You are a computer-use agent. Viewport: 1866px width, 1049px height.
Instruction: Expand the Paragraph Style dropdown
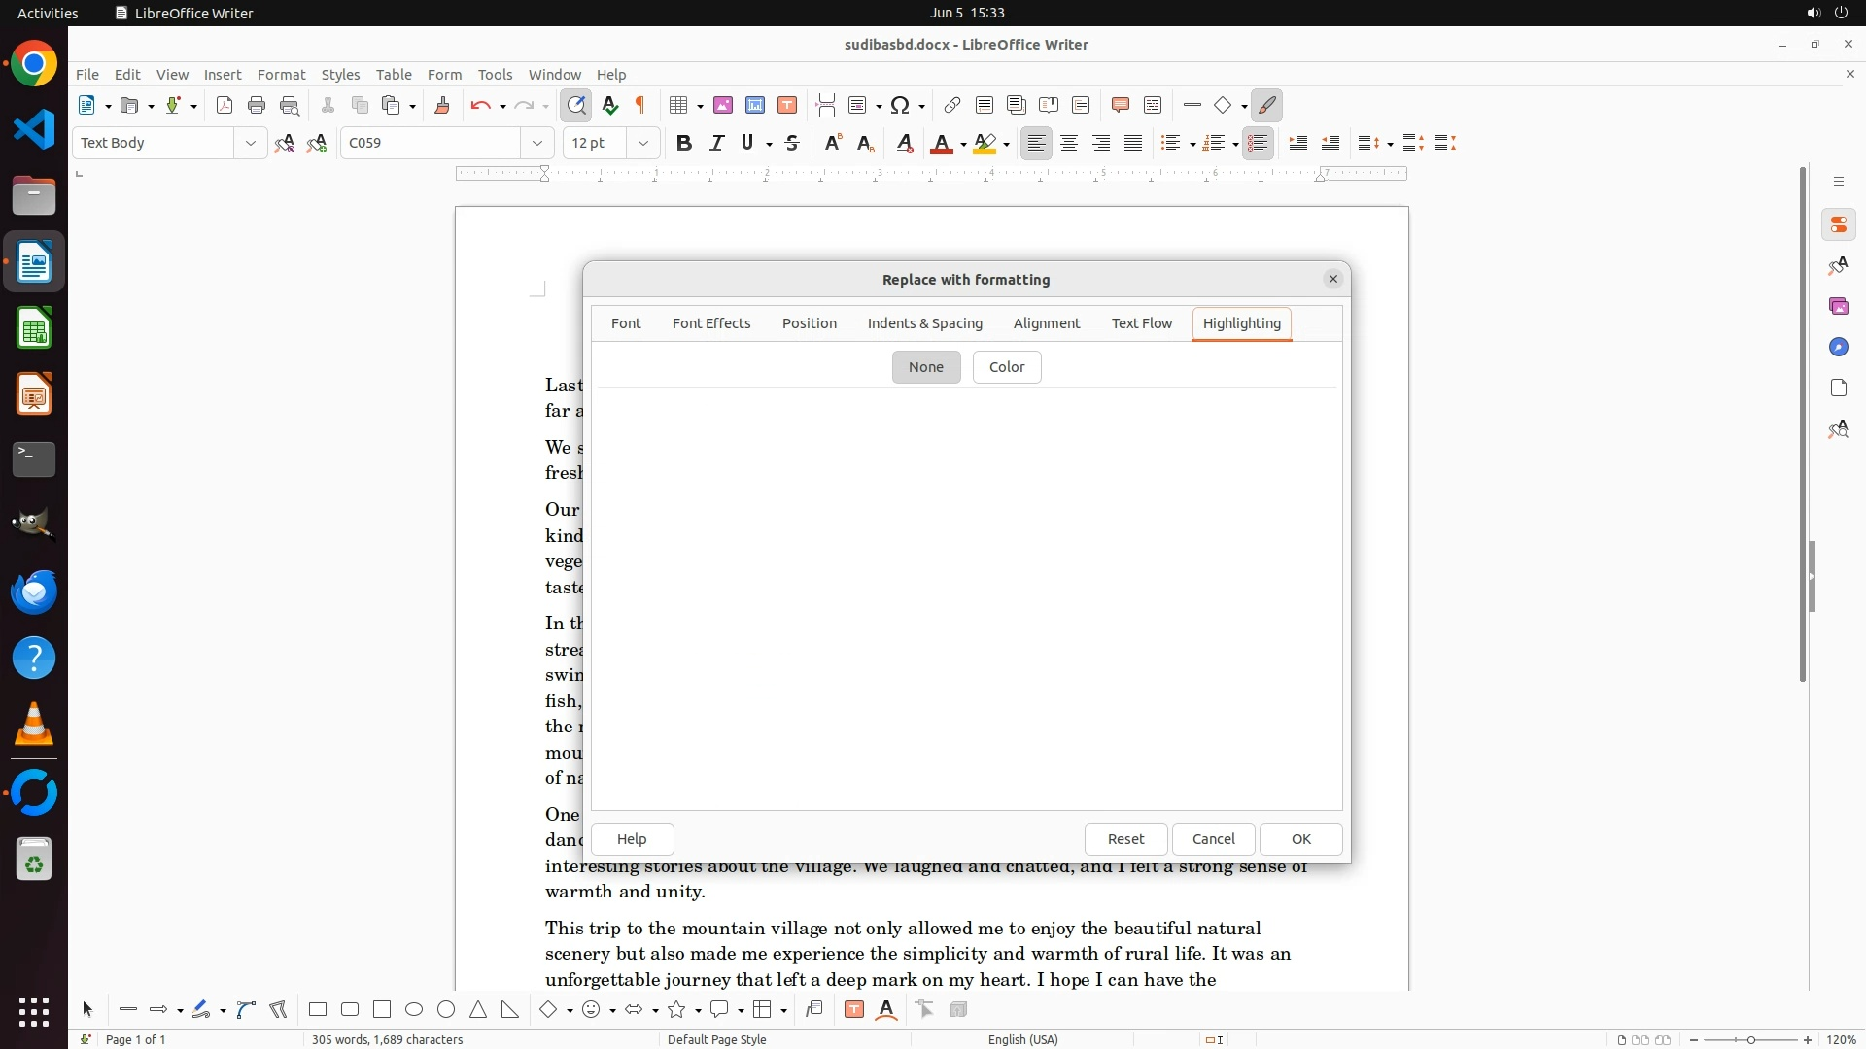pos(251,144)
